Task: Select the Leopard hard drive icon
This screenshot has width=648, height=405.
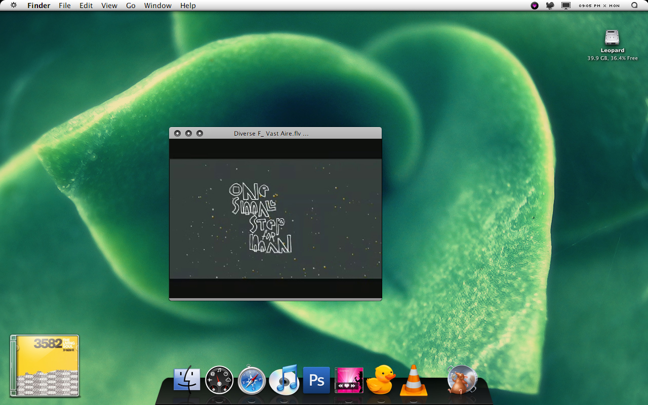Action: (612, 37)
